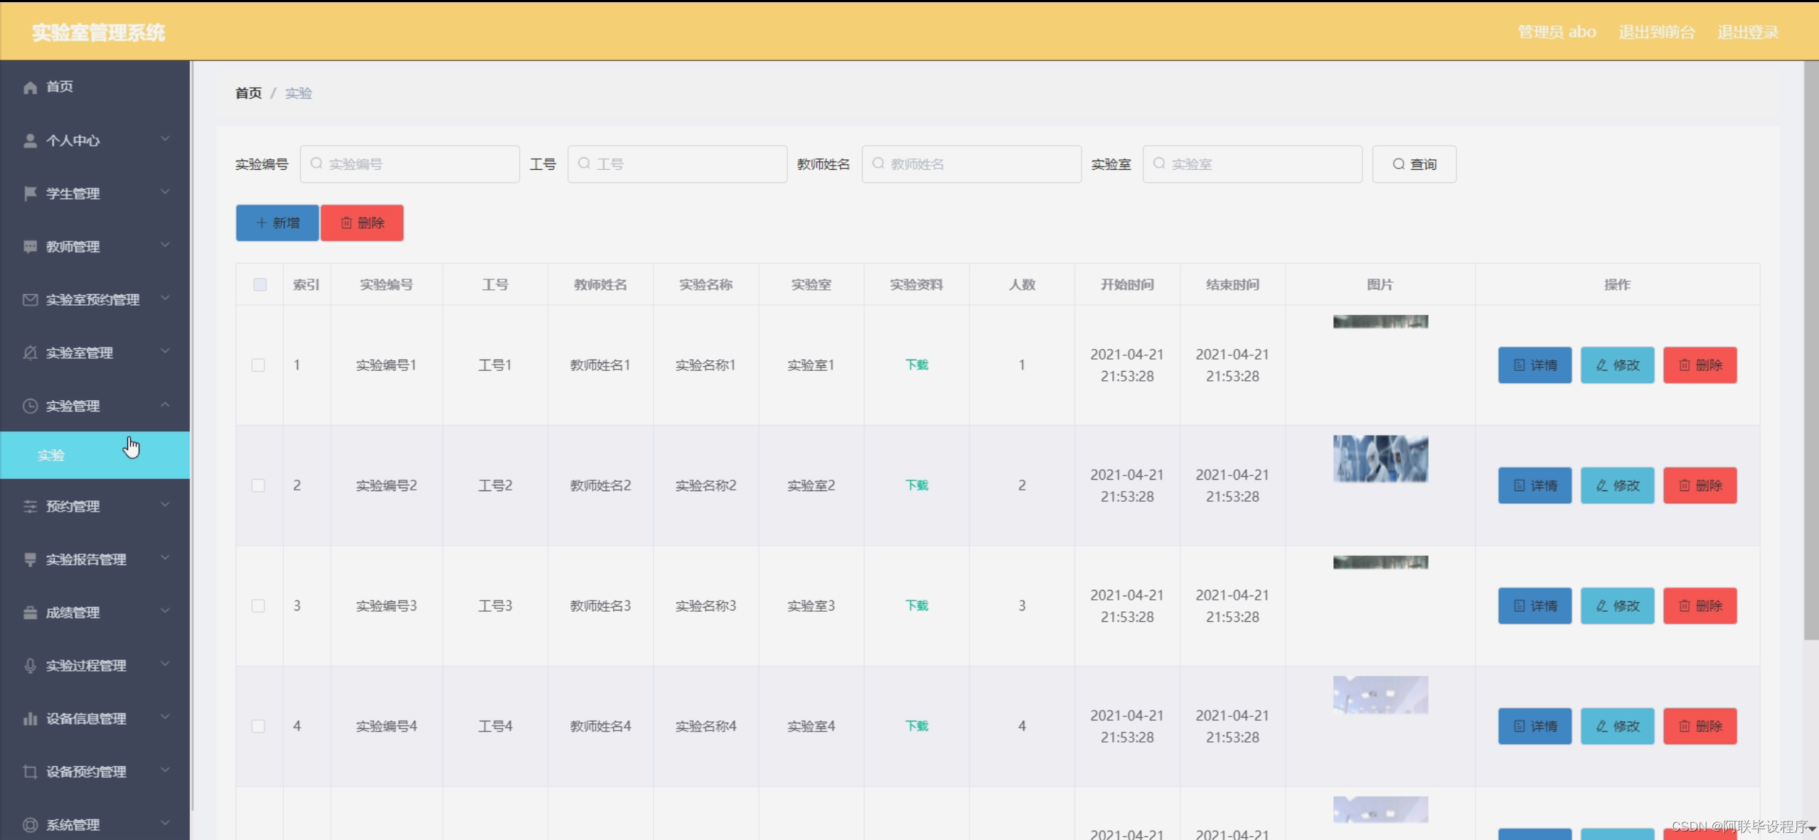Click the flag icon for 学生管理
Viewport: 1819px width, 840px height.
(x=30, y=193)
